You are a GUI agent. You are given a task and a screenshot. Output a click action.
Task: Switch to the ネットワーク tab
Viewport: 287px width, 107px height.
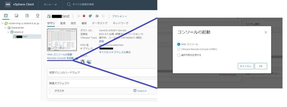tap(121, 23)
